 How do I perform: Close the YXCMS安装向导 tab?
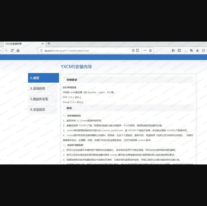coord(42,44)
